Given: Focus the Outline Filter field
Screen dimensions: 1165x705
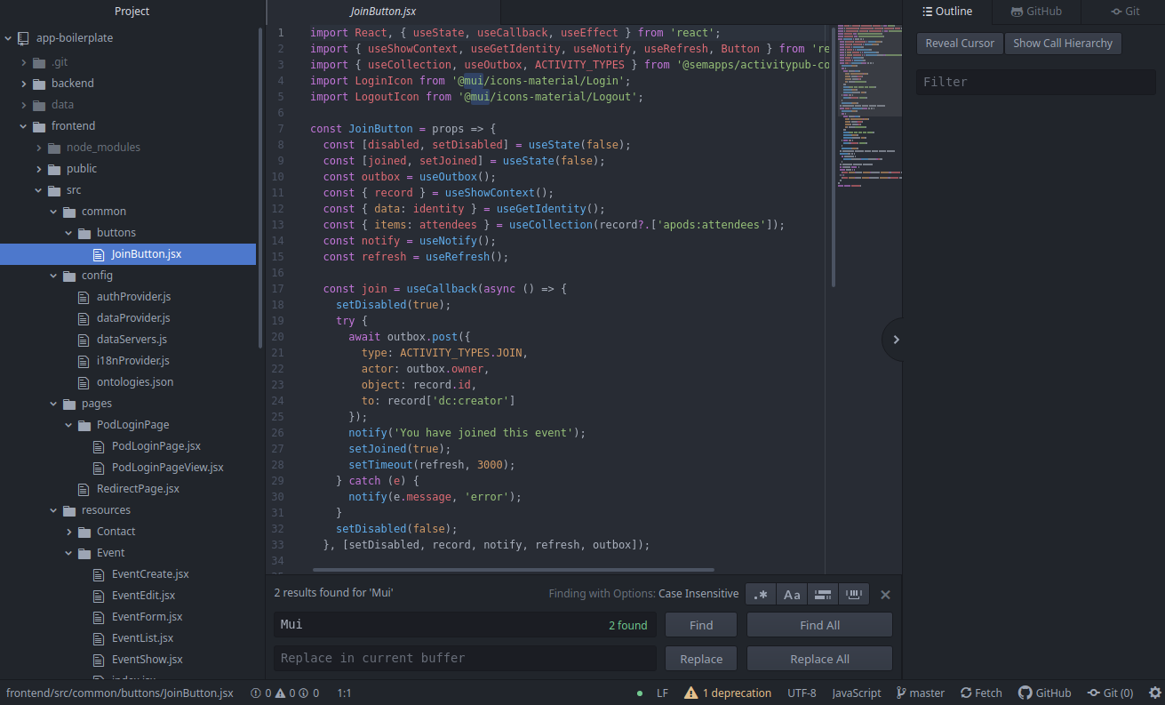Looking at the screenshot, I should tap(1036, 82).
